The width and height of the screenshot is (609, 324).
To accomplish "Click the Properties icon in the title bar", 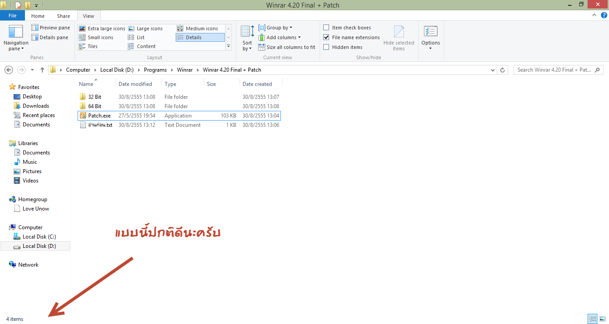I will (18, 5).
